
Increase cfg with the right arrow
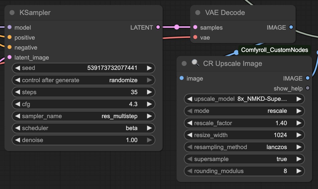point(149,104)
